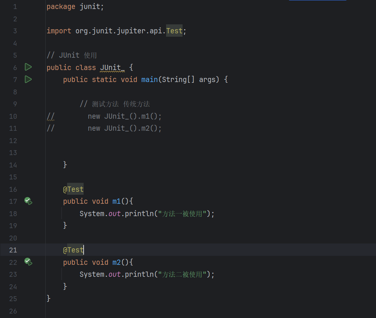The height and width of the screenshot is (318, 376).
Task: Run the JUnit_ class gutter icon
Action: coord(28,67)
